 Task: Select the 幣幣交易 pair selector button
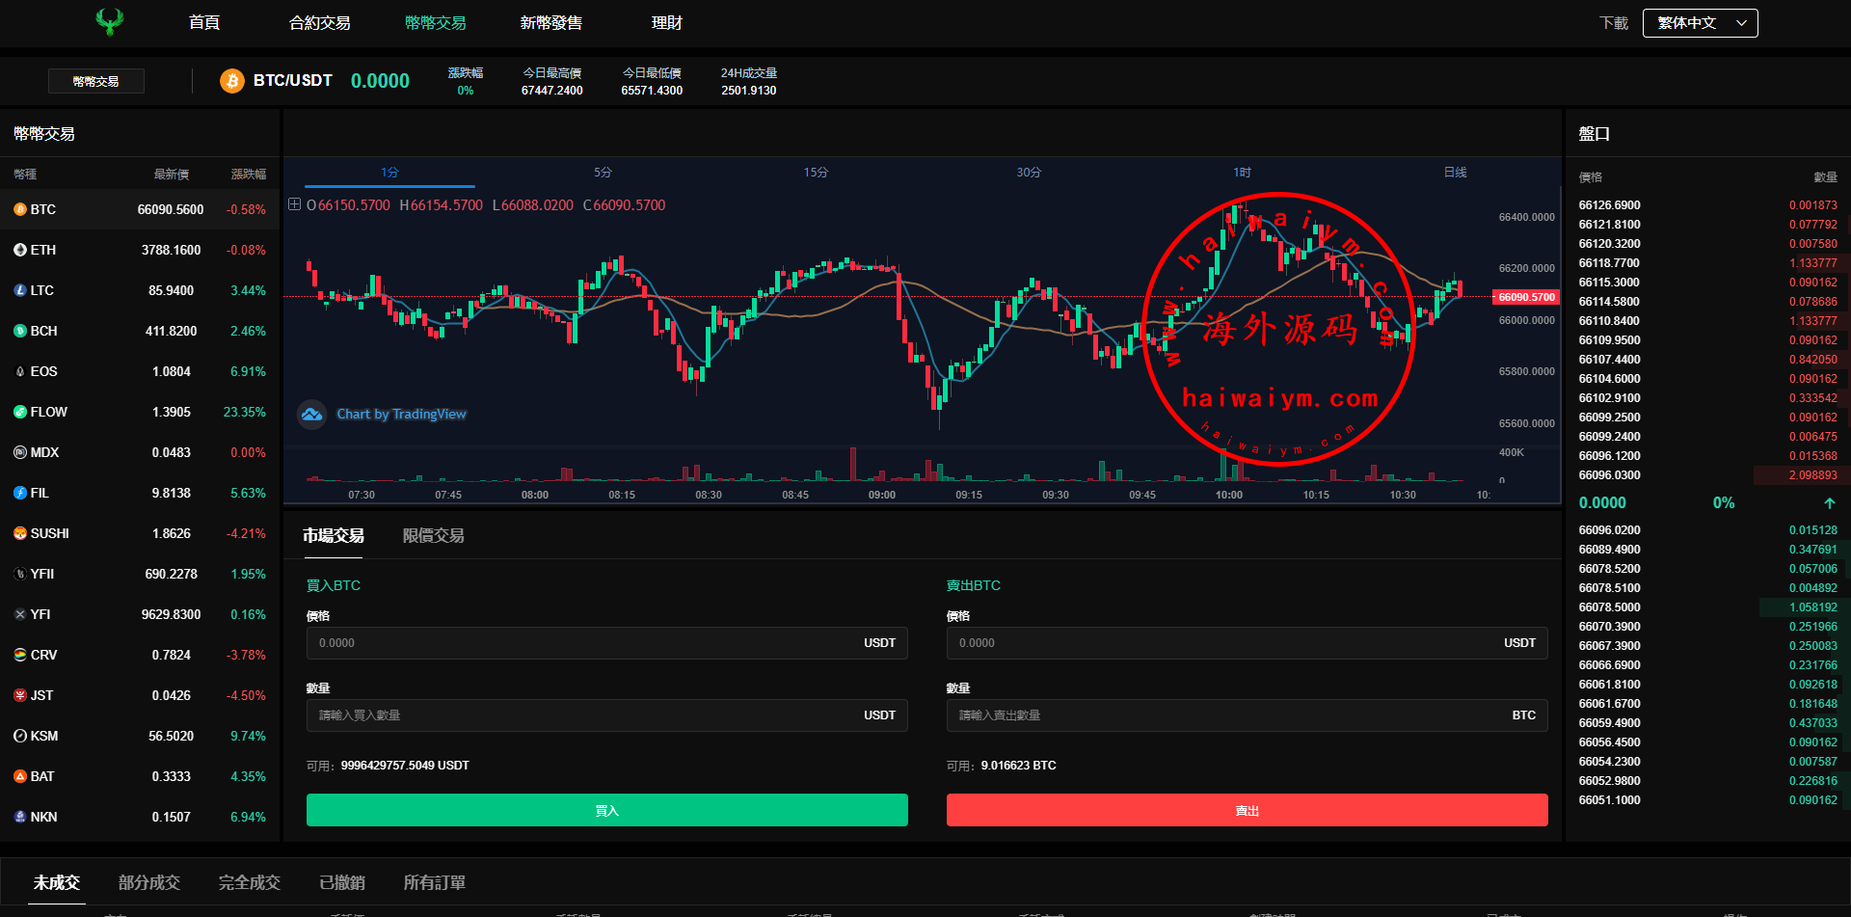(96, 81)
